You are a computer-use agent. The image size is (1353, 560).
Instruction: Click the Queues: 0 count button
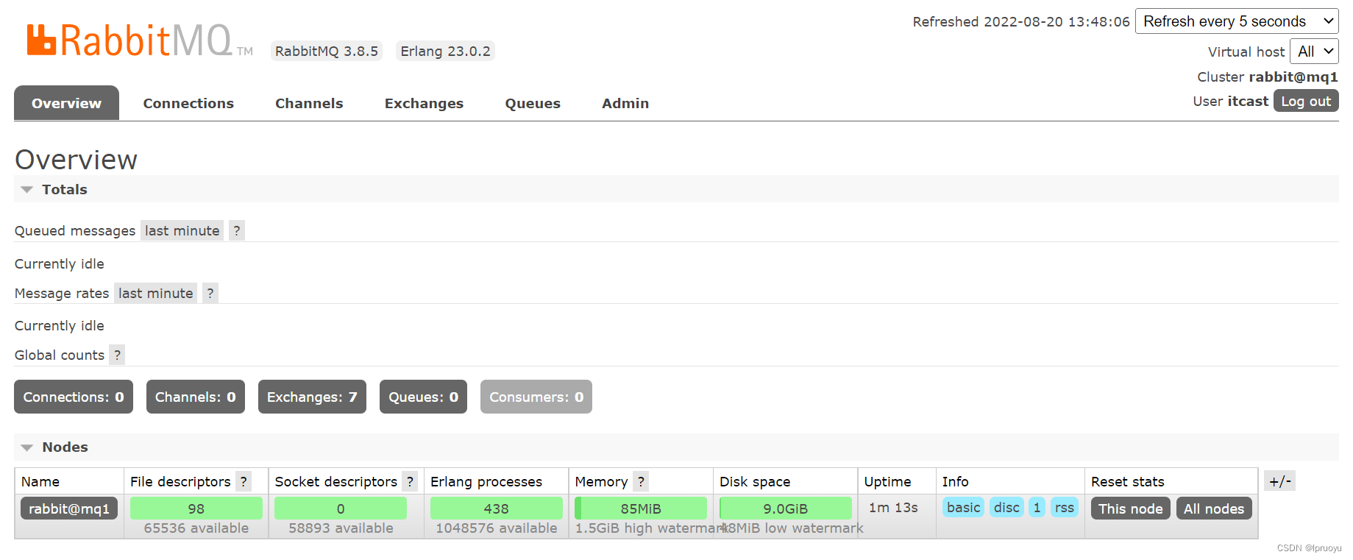pos(423,397)
